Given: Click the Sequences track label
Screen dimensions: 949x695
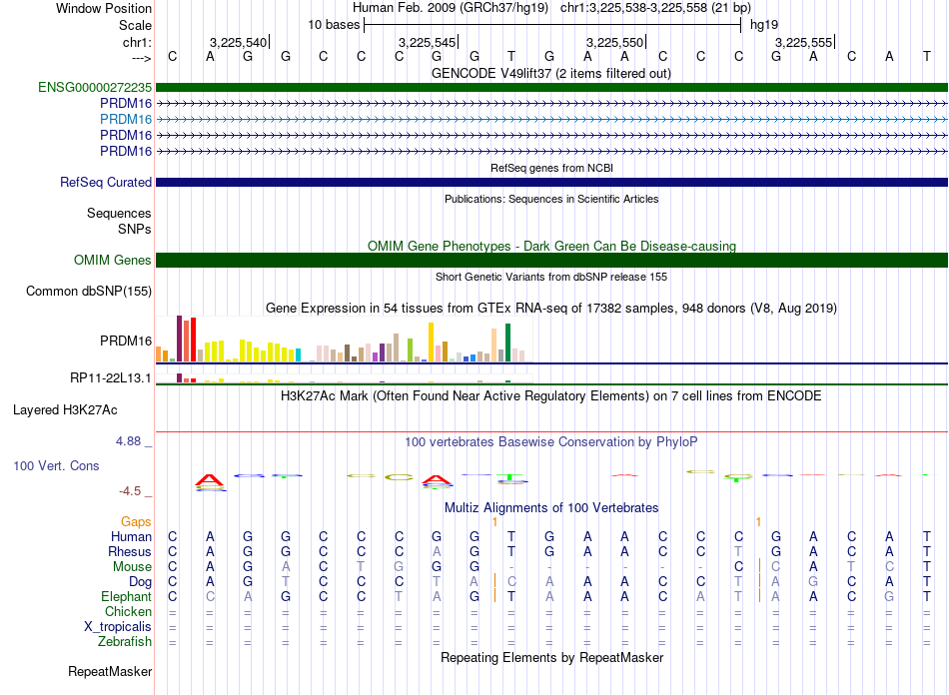Looking at the screenshot, I should point(119,213).
